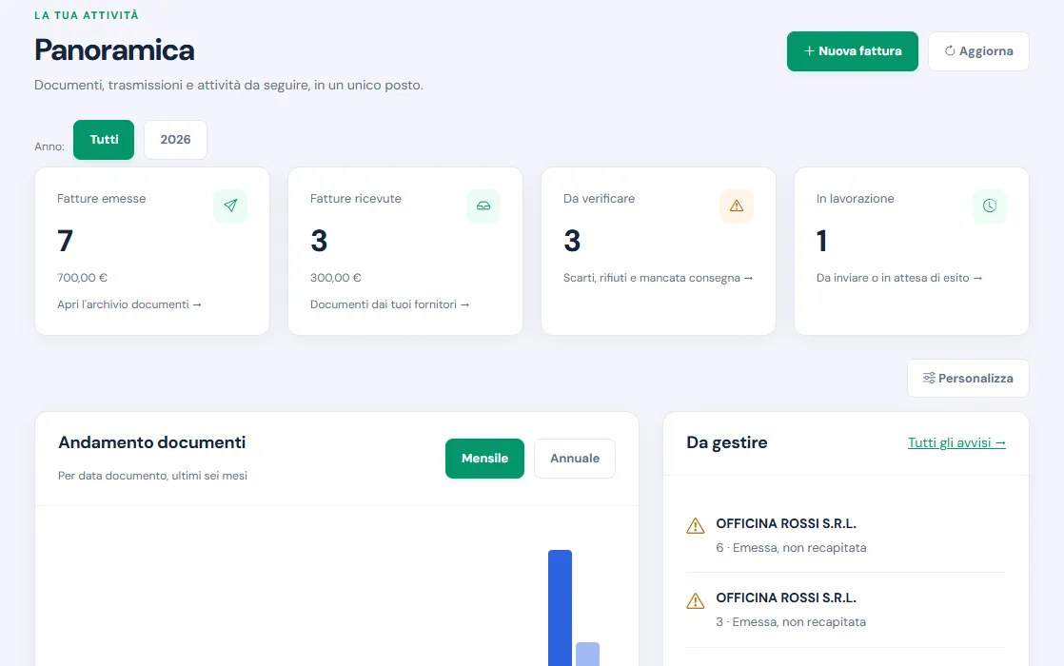
Task: Click warning icon beside invoice 6 Emessa, non recapitata
Action: 696,525
